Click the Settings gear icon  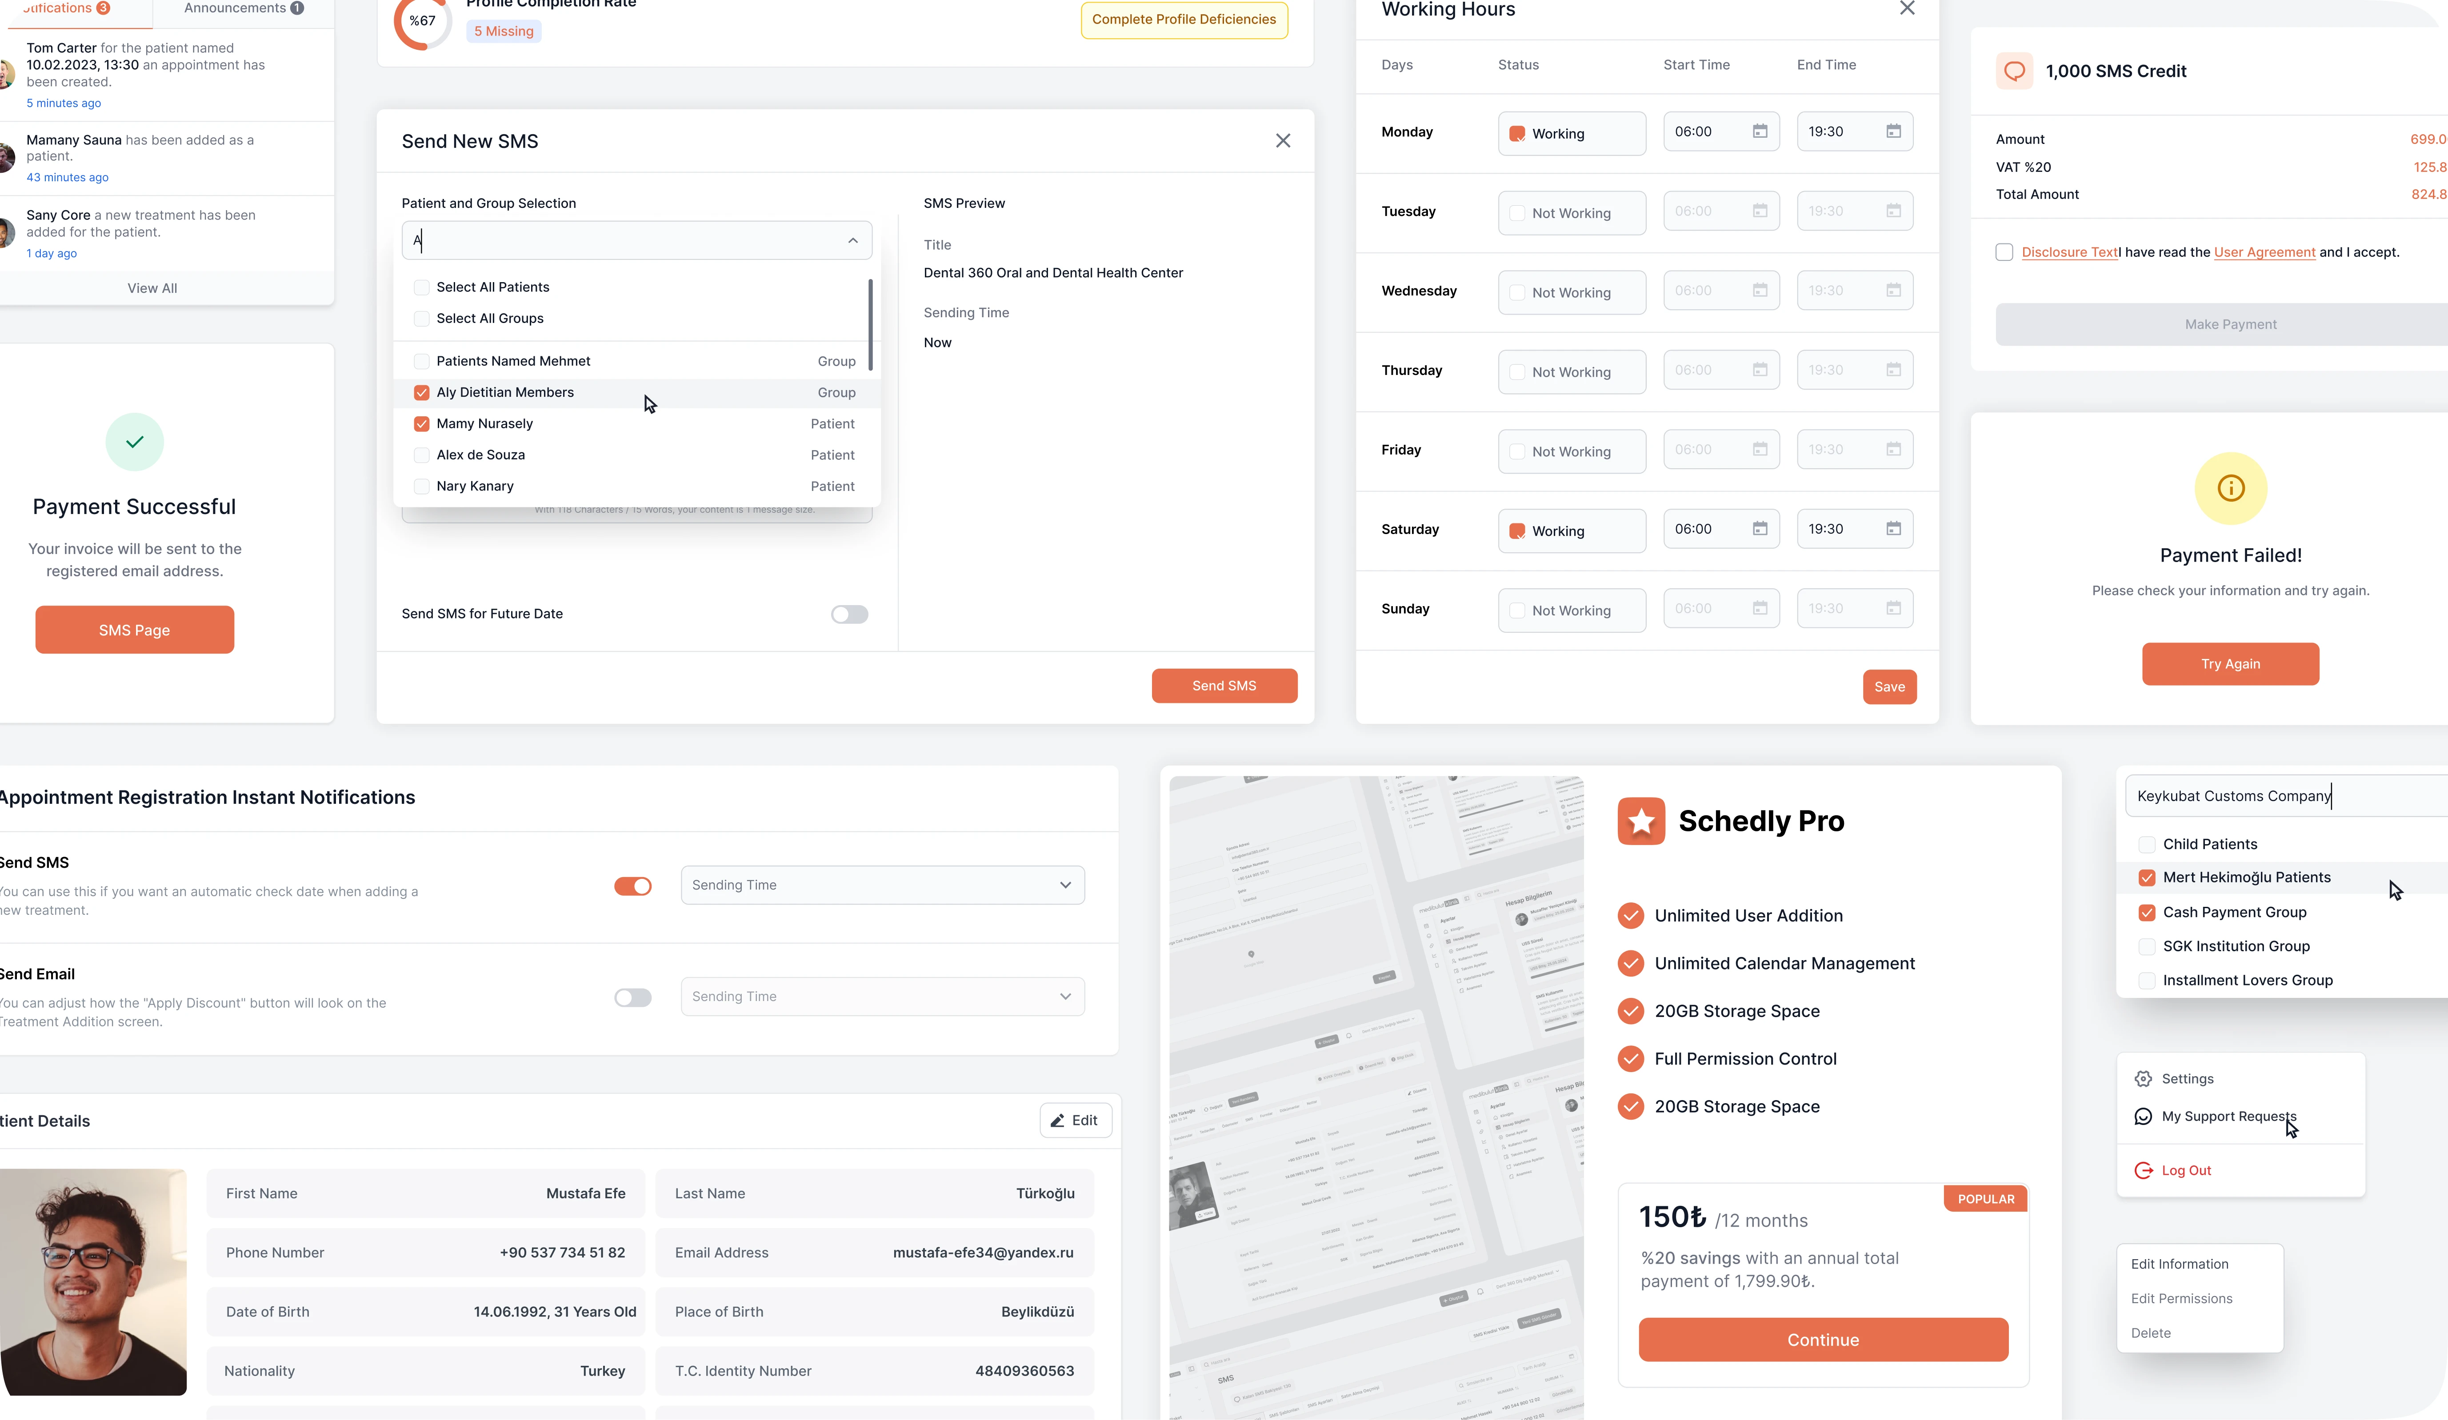pos(2143,1078)
